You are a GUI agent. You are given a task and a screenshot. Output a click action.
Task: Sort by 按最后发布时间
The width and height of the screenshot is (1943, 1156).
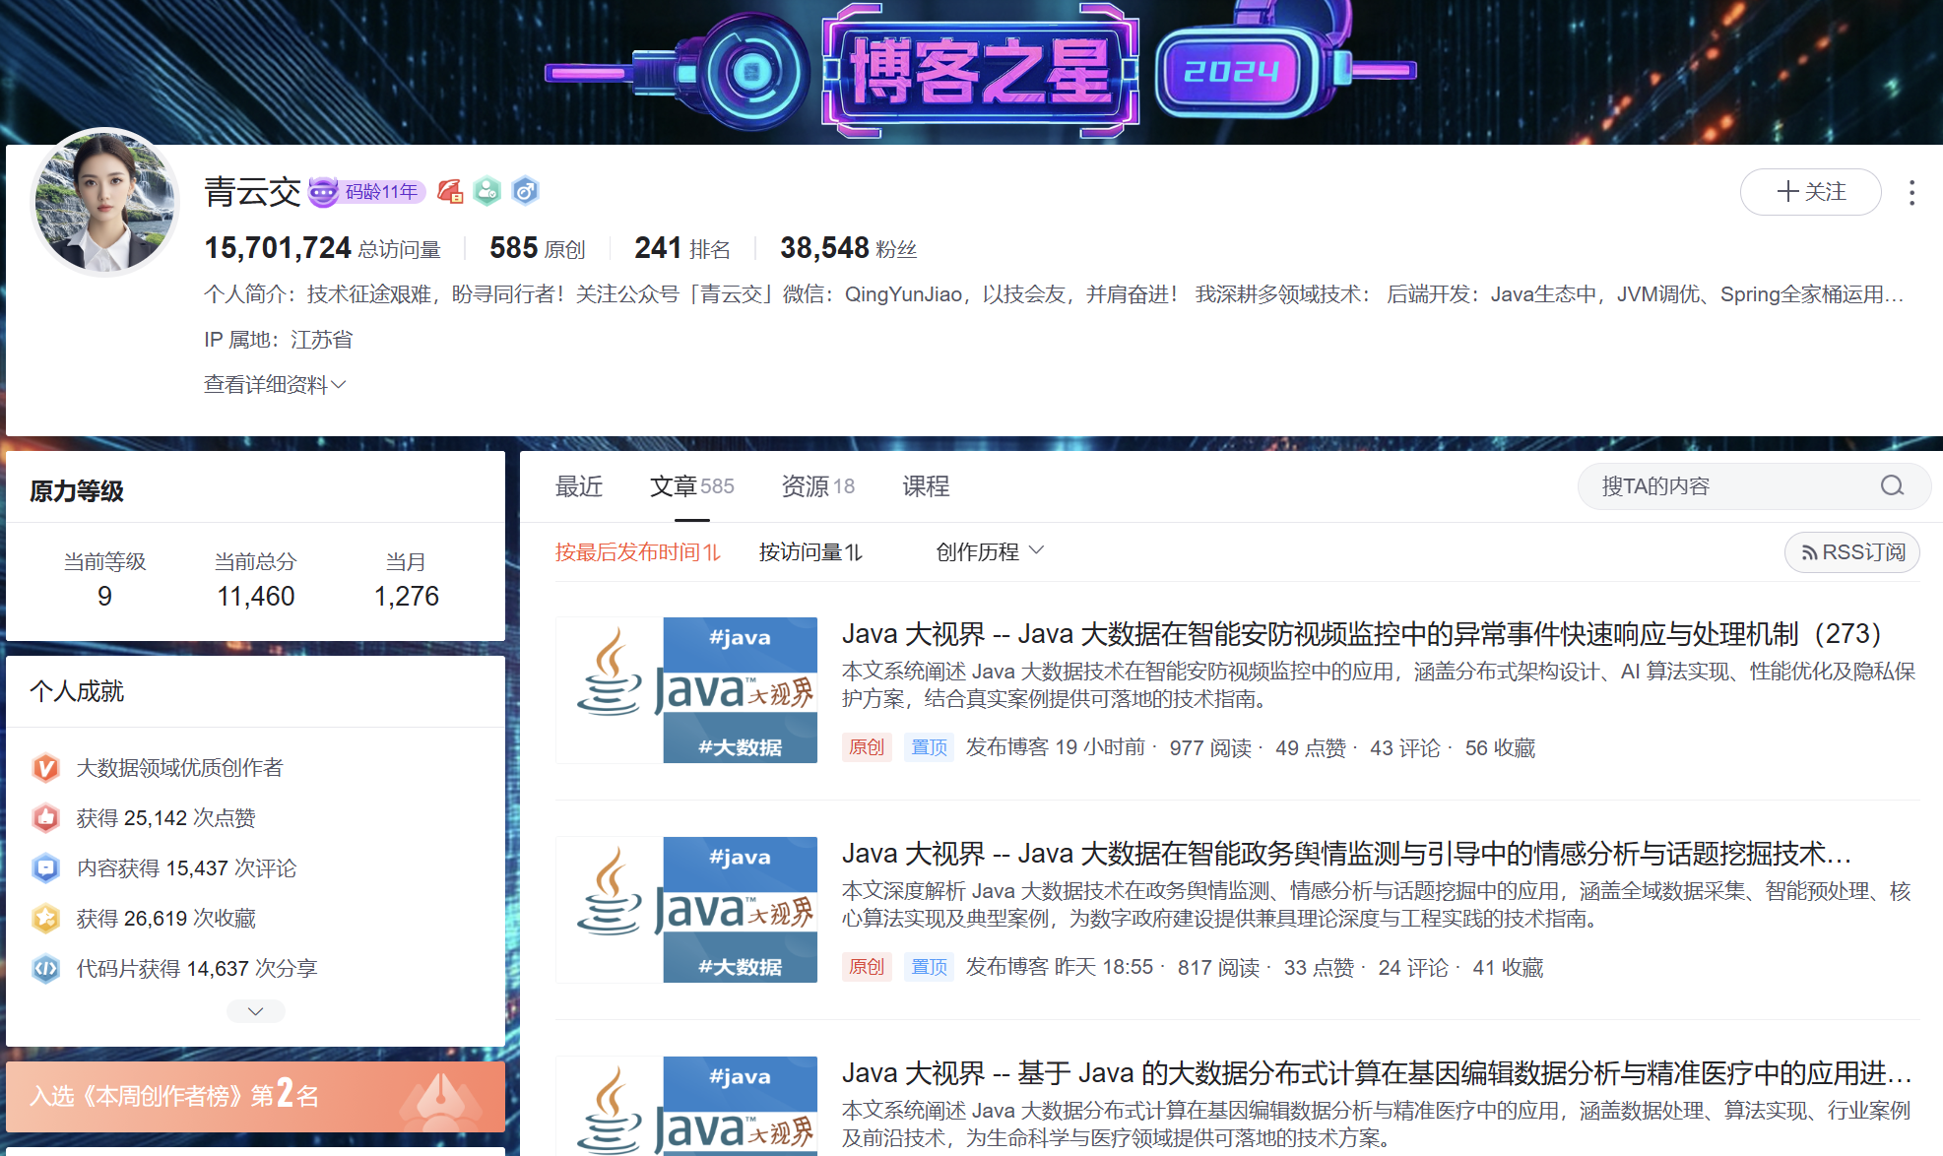637,552
